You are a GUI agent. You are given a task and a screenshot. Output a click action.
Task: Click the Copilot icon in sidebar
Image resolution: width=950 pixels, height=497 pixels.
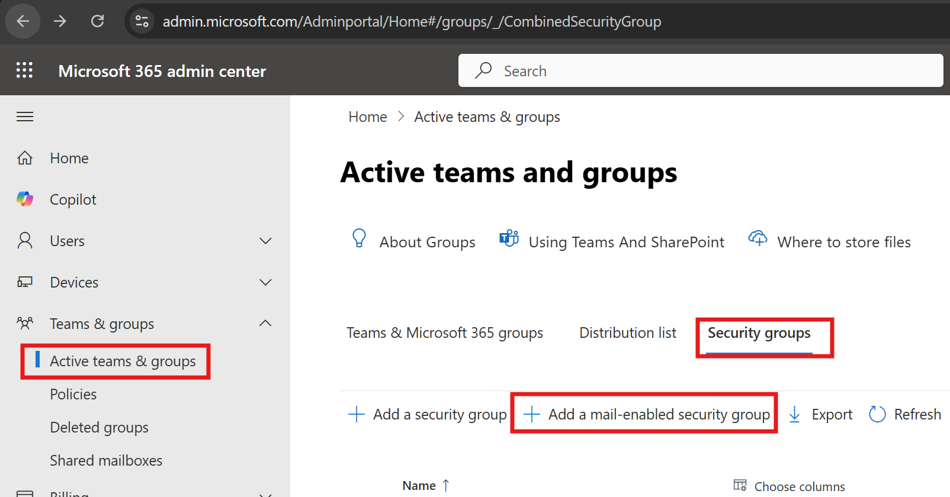(25, 199)
